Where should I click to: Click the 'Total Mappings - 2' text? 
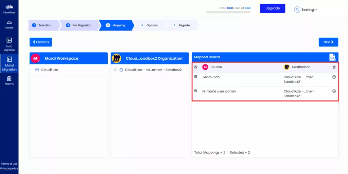210,153
